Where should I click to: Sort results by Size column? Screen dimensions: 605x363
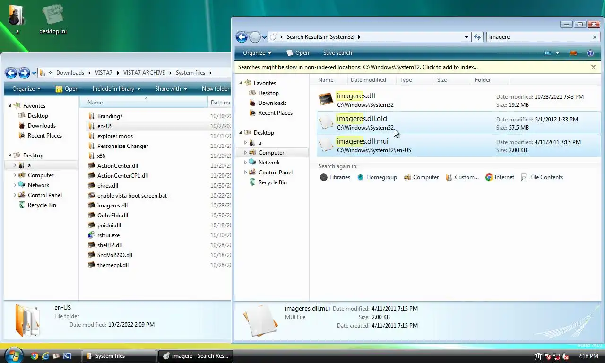point(453,80)
